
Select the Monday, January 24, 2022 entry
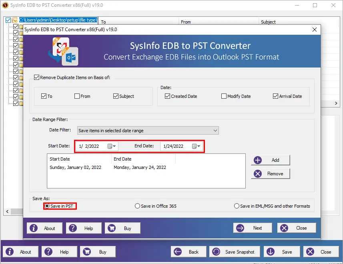tap(140, 167)
